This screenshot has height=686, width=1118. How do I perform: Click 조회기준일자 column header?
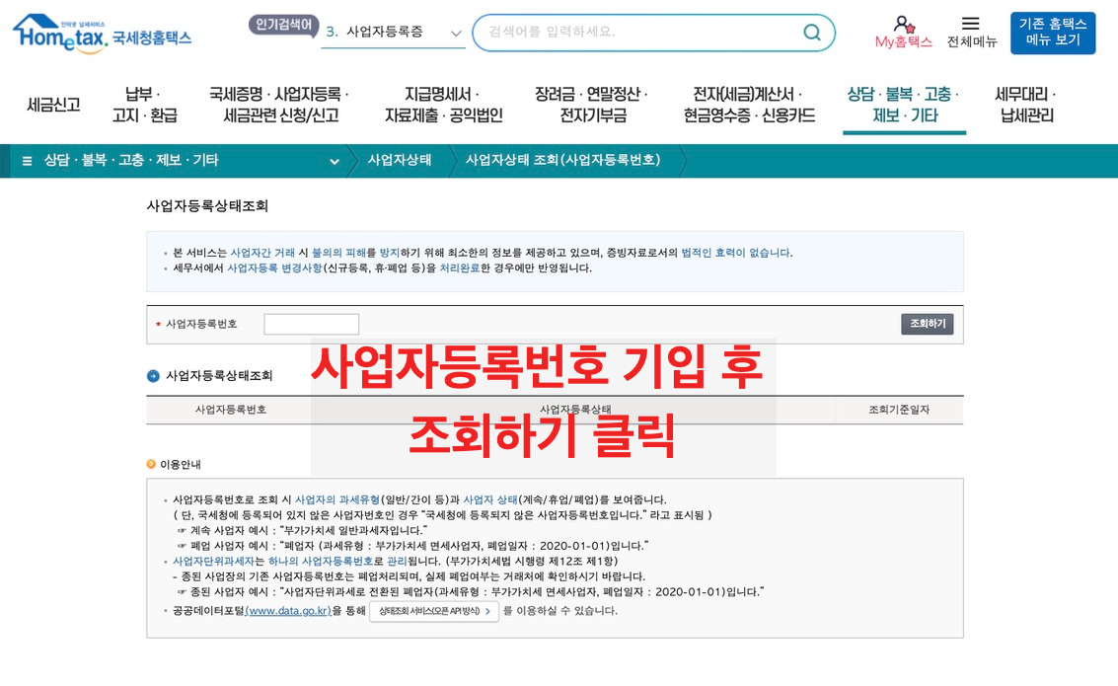pyautogui.click(x=898, y=410)
